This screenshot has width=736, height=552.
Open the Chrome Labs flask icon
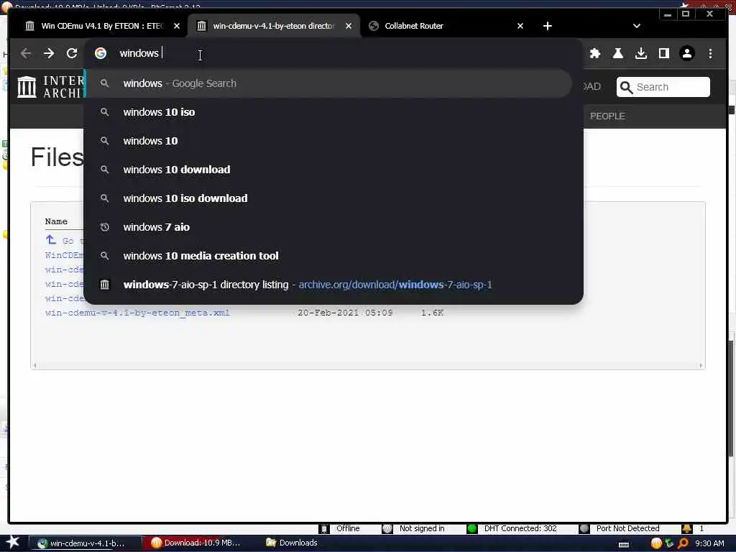[x=617, y=53]
